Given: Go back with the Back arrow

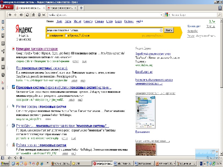Looking at the screenshot, I should (10, 15).
